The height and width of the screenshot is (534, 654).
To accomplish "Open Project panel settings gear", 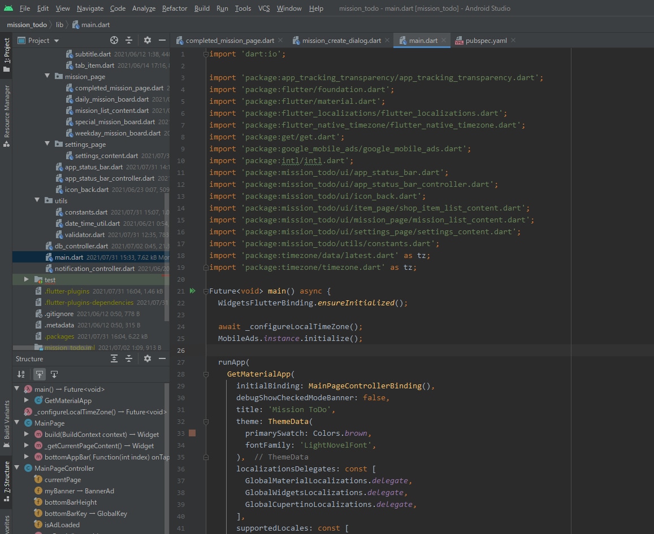I will coord(147,40).
